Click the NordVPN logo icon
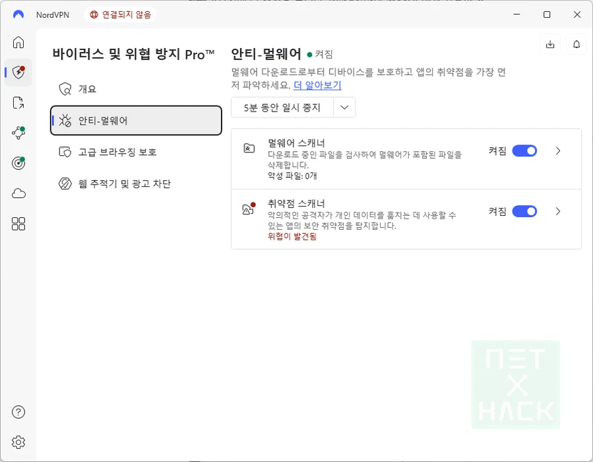593x462 pixels. pyautogui.click(x=18, y=15)
